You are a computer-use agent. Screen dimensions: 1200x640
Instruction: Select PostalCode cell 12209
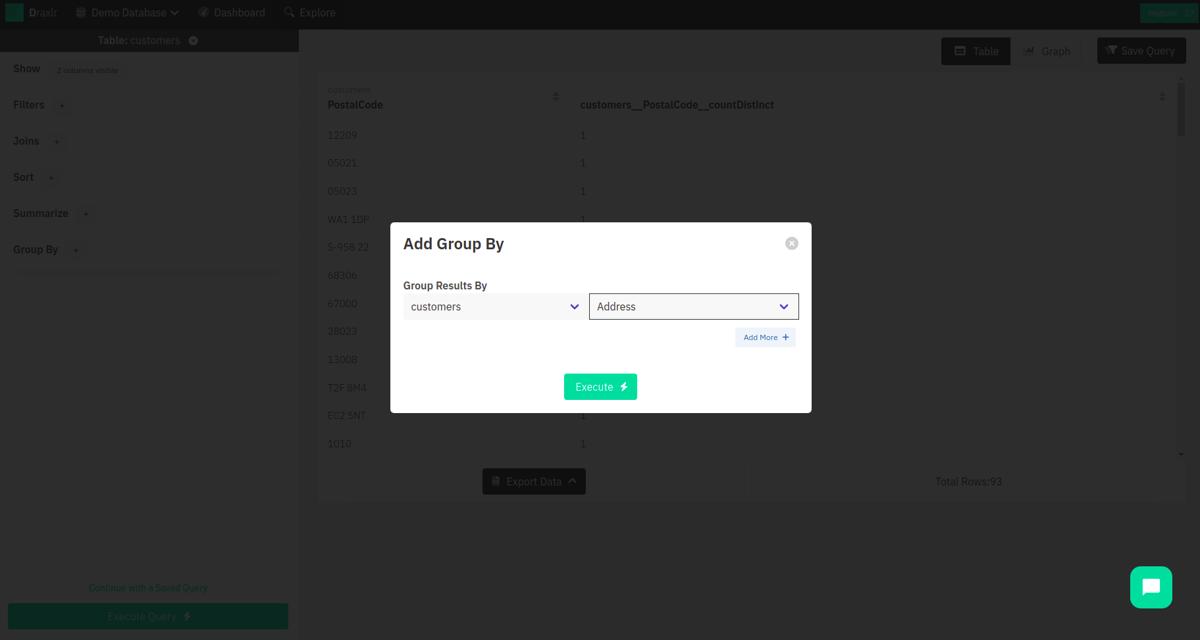[x=342, y=135]
